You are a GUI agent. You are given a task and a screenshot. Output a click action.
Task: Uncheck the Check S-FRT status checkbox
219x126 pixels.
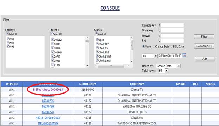click(97, 56)
